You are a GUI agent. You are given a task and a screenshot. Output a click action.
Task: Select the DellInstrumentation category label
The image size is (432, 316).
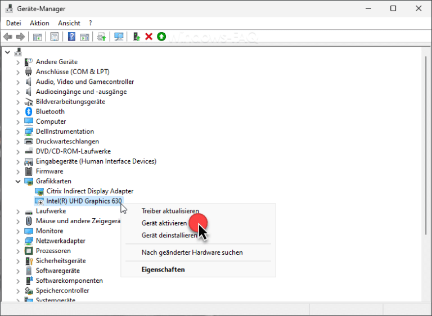point(65,132)
